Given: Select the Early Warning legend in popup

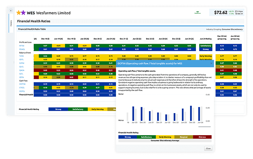Looking at the screenshot, I should tap(165, 137).
